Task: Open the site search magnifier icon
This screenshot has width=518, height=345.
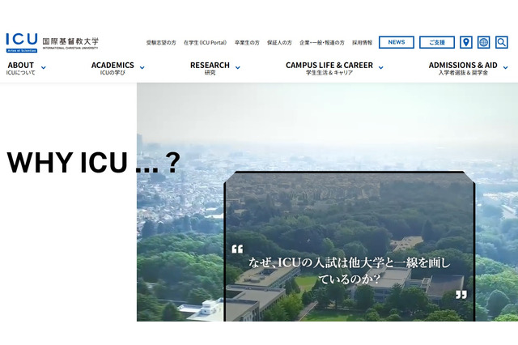Action: click(502, 42)
